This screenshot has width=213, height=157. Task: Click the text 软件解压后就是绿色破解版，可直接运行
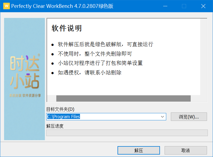pyautogui.click(x=106, y=44)
